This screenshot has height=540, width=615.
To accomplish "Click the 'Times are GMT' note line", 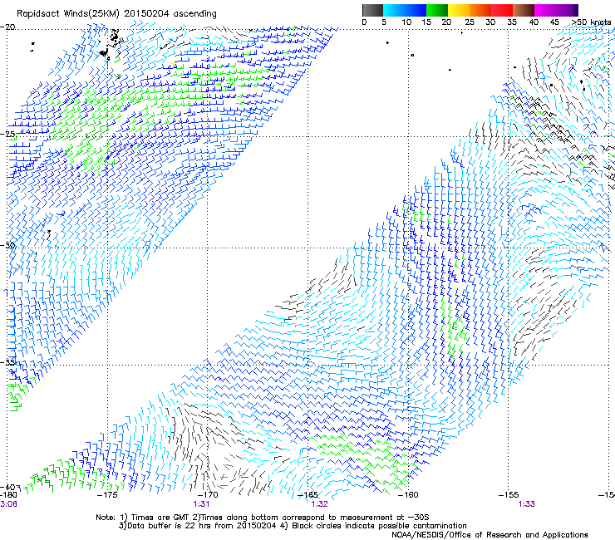I will coord(263,518).
